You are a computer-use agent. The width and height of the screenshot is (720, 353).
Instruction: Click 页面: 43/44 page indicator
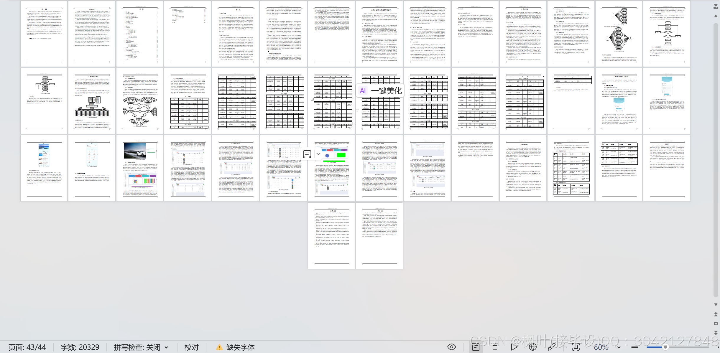[27, 347]
